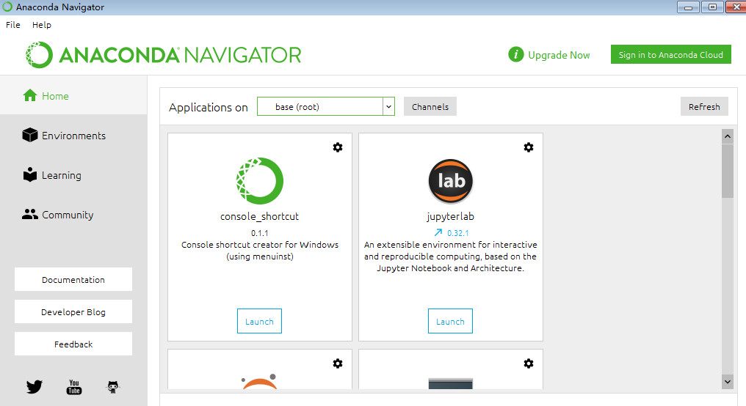Open the Learning tab
This screenshot has width=746, height=406.
pos(73,175)
